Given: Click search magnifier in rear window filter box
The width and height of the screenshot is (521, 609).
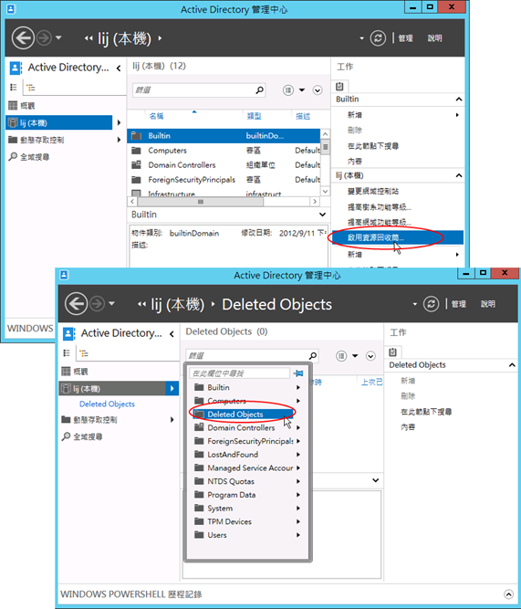Looking at the screenshot, I should click(259, 90).
